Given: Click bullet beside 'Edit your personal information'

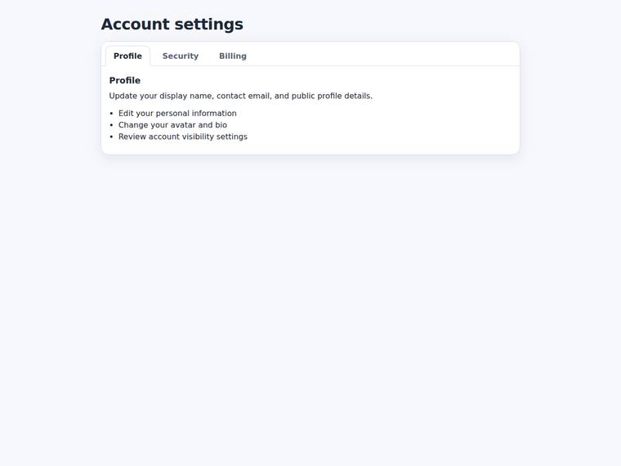Looking at the screenshot, I should 111,114.
